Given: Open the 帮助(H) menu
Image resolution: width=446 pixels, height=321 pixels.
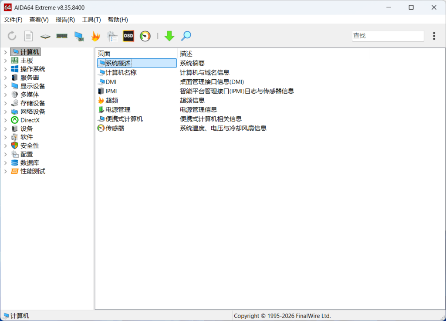Looking at the screenshot, I should [x=118, y=20].
